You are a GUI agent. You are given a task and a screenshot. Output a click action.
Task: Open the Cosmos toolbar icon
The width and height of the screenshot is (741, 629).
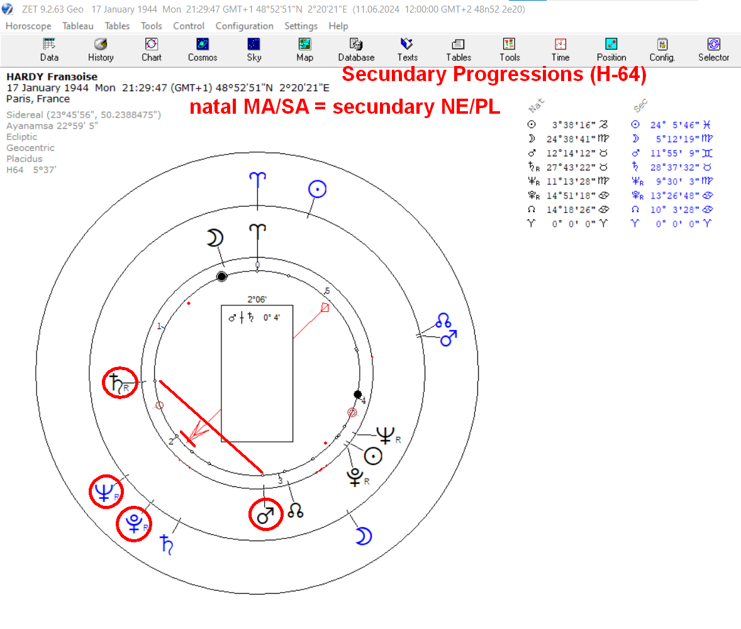click(x=203, y=50)
